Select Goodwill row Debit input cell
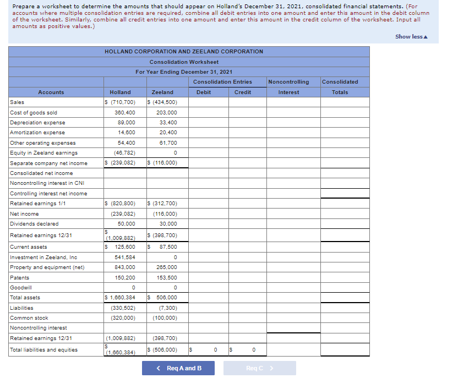Screen dimensions: 469x378 click(x=209, y=287)
